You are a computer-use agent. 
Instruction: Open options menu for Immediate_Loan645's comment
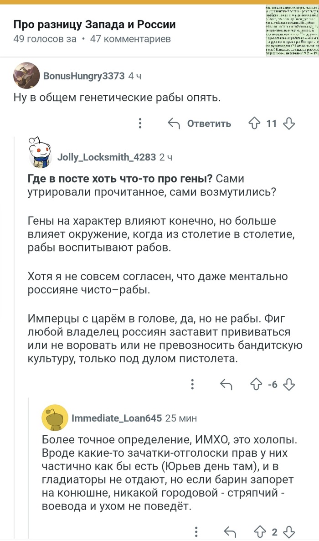coord(197,532)
